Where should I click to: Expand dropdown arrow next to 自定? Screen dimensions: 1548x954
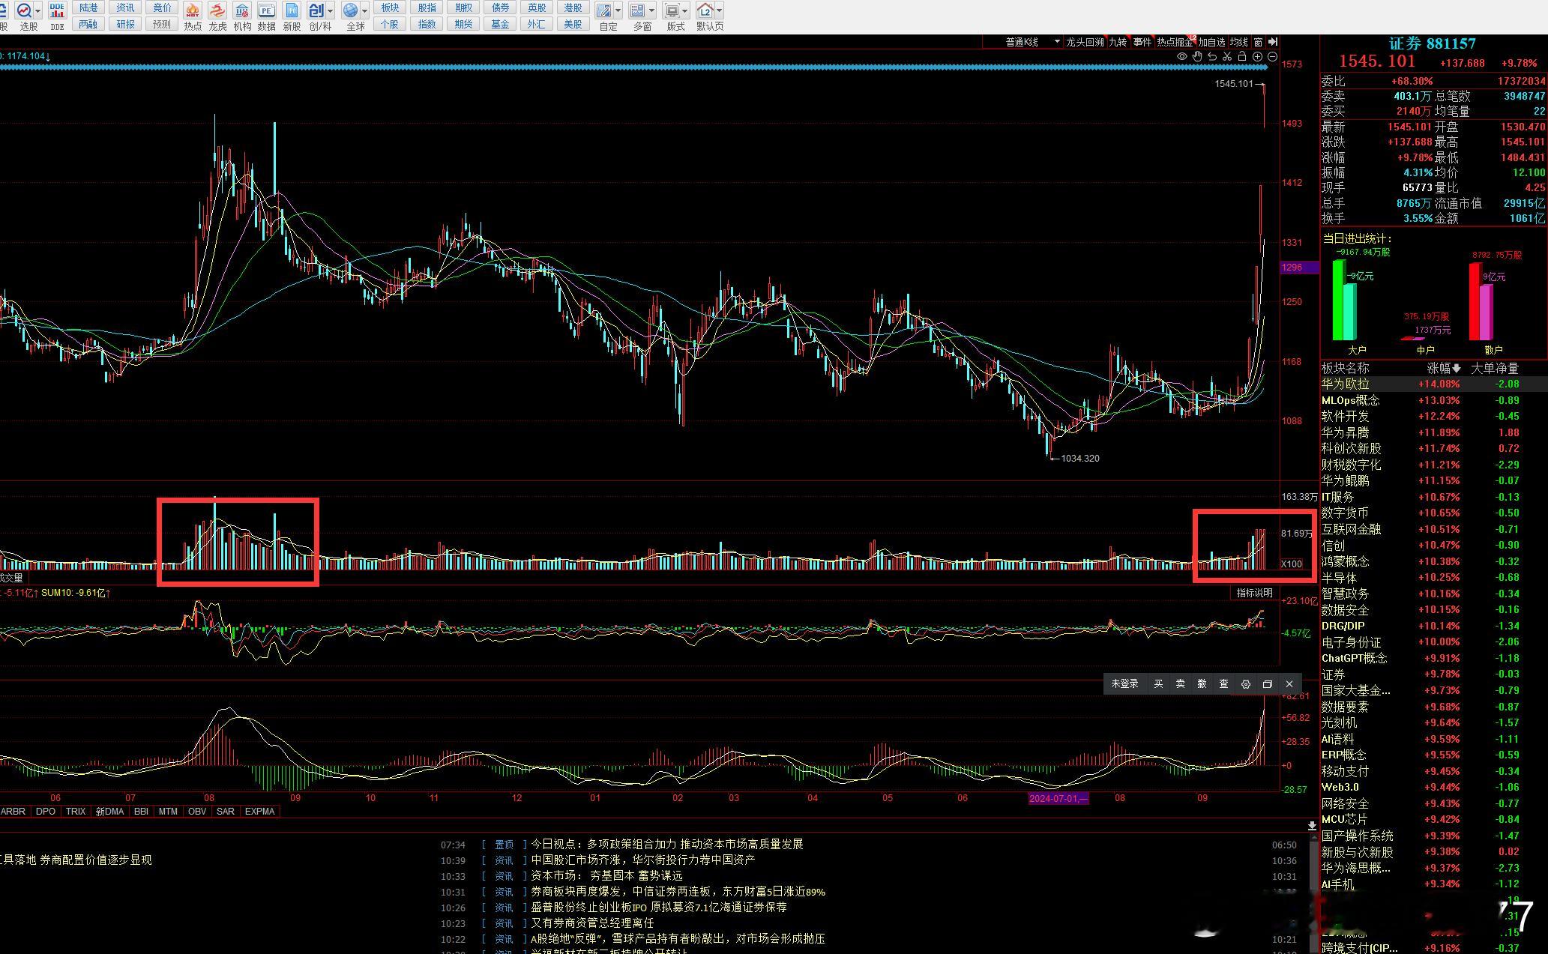pyautogui.click(x=618, y=10)
